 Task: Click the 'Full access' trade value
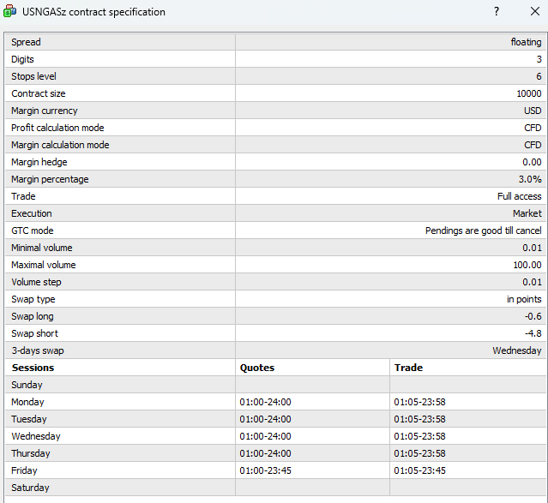[x=520, y=196]
